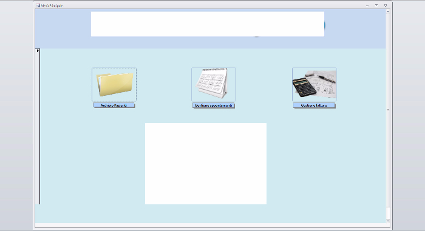425x231 pixels.
Task: Click the Gestione fatture button
Action: click(x=314, y=105)
